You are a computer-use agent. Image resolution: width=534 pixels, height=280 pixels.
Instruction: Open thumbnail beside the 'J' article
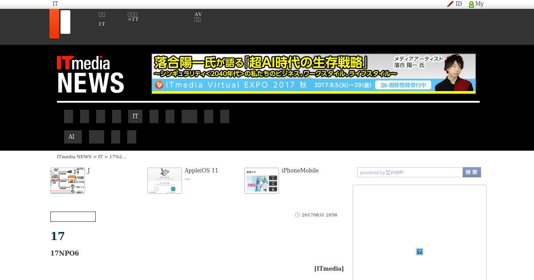[68, 180]
